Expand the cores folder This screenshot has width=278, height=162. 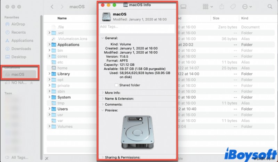tap(49, 56)
